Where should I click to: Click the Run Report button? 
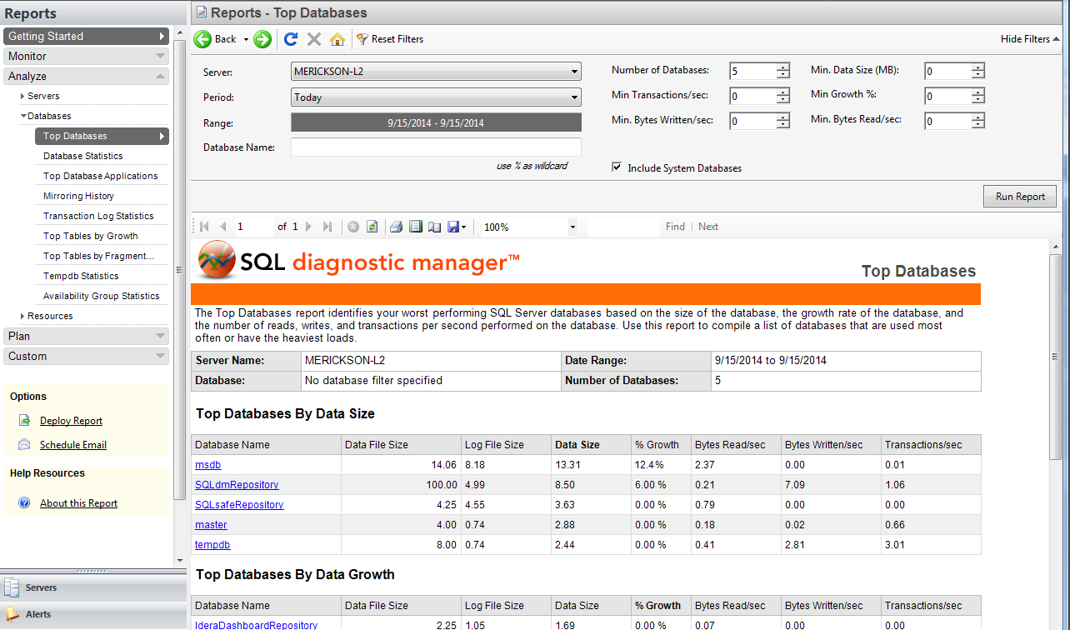coord(1020,197)
